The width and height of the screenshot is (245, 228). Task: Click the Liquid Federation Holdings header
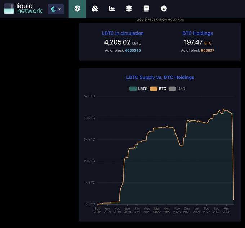click(x=160, y=20)
